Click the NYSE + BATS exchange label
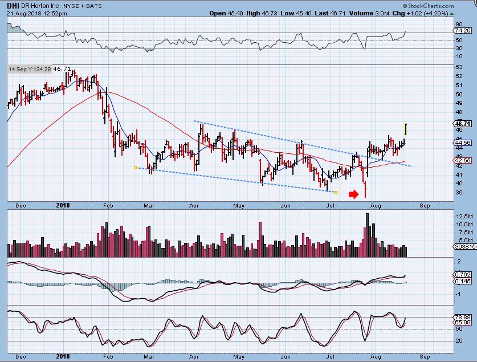The height and width of the screenshot is (362, 477). tap(83, 6)
